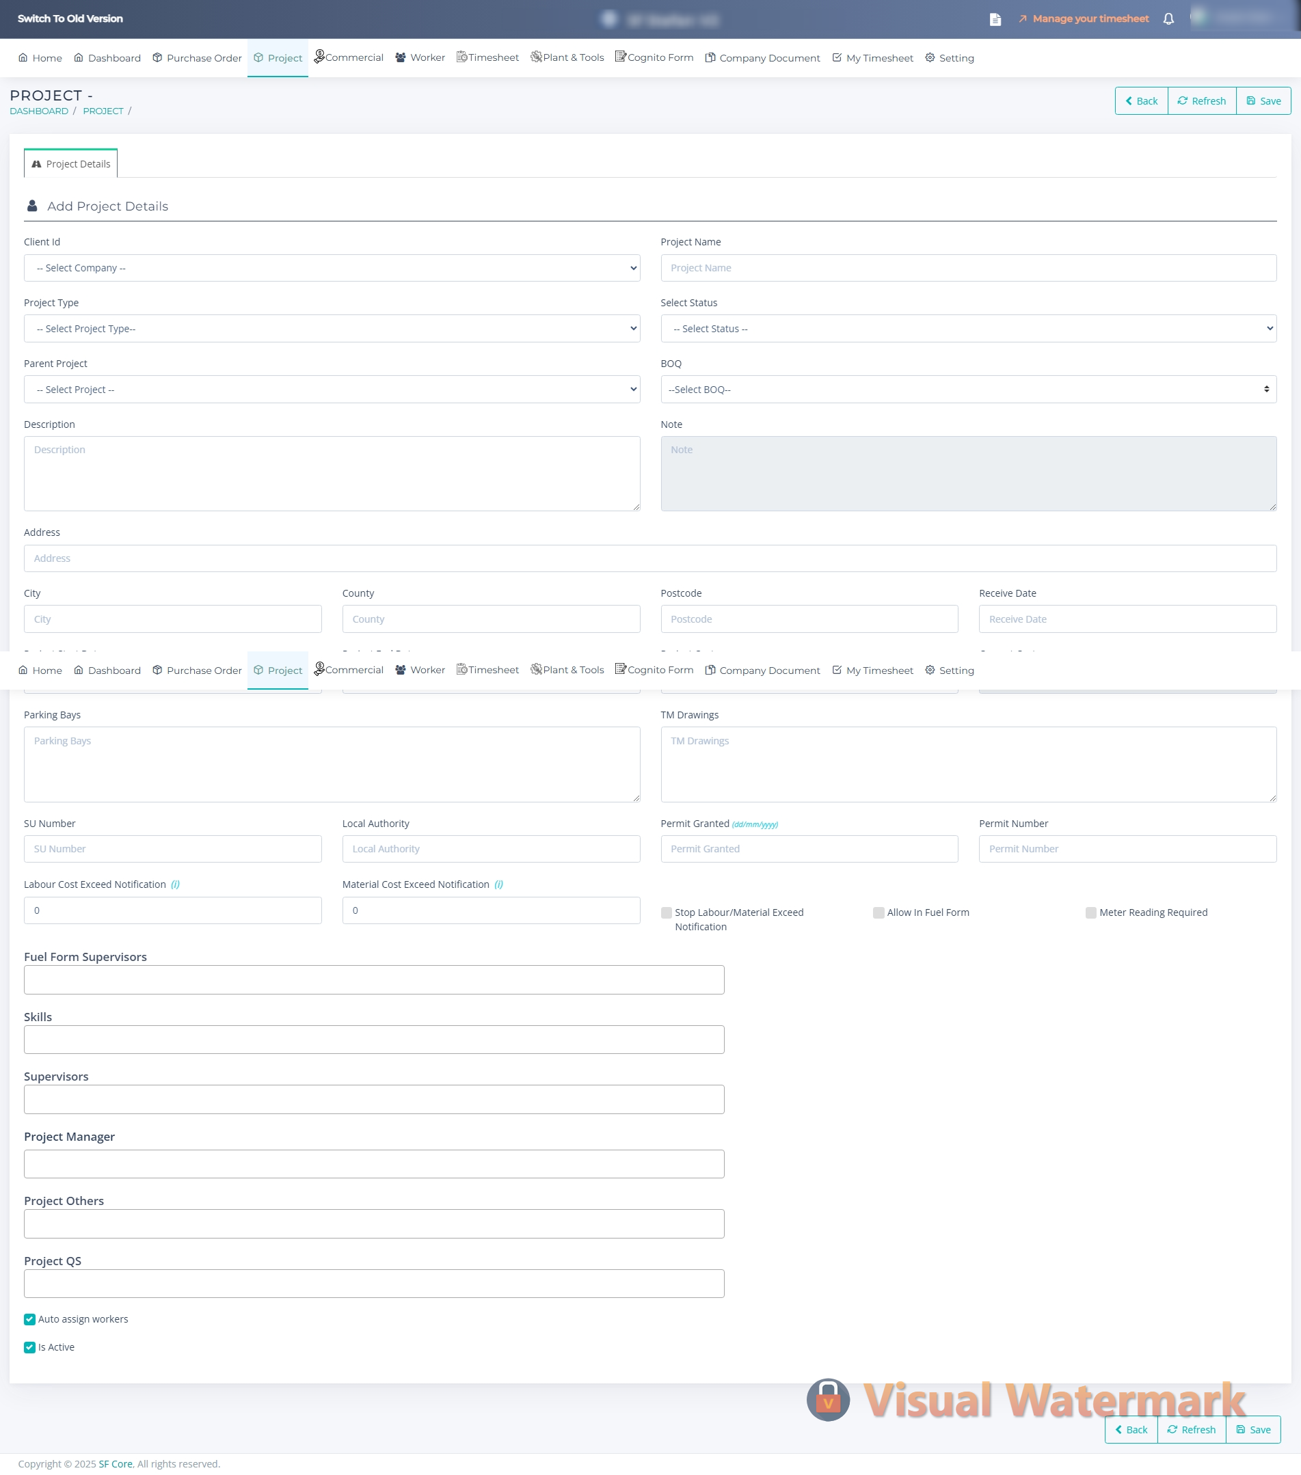Click the Worker people icon in top navbar
The image size is (1301, 1475).
[401, 57]
